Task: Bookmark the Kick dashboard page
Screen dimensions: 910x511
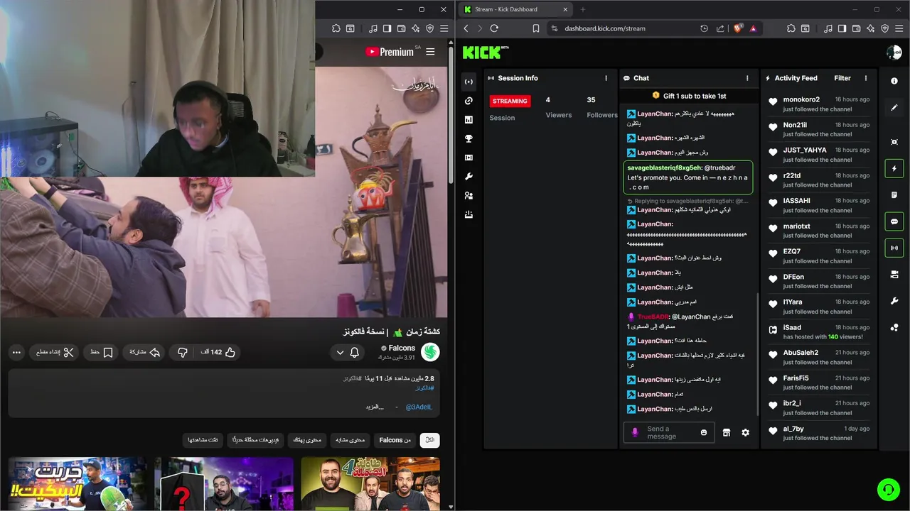Action: pos(536,28)
